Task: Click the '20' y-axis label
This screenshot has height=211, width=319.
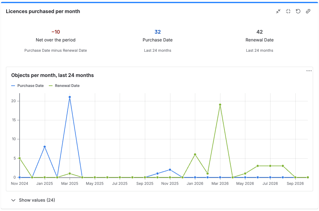Action: coord(14,101)
